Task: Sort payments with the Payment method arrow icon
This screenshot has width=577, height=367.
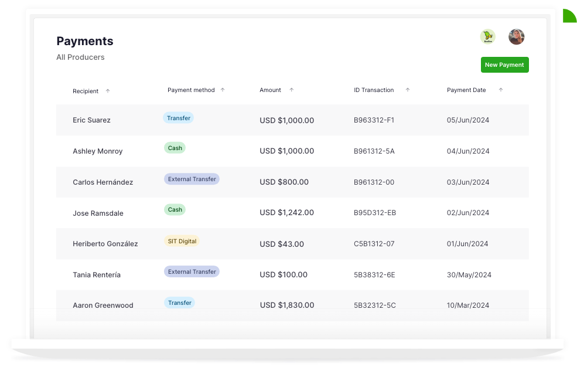Action: tap(223, 90)
